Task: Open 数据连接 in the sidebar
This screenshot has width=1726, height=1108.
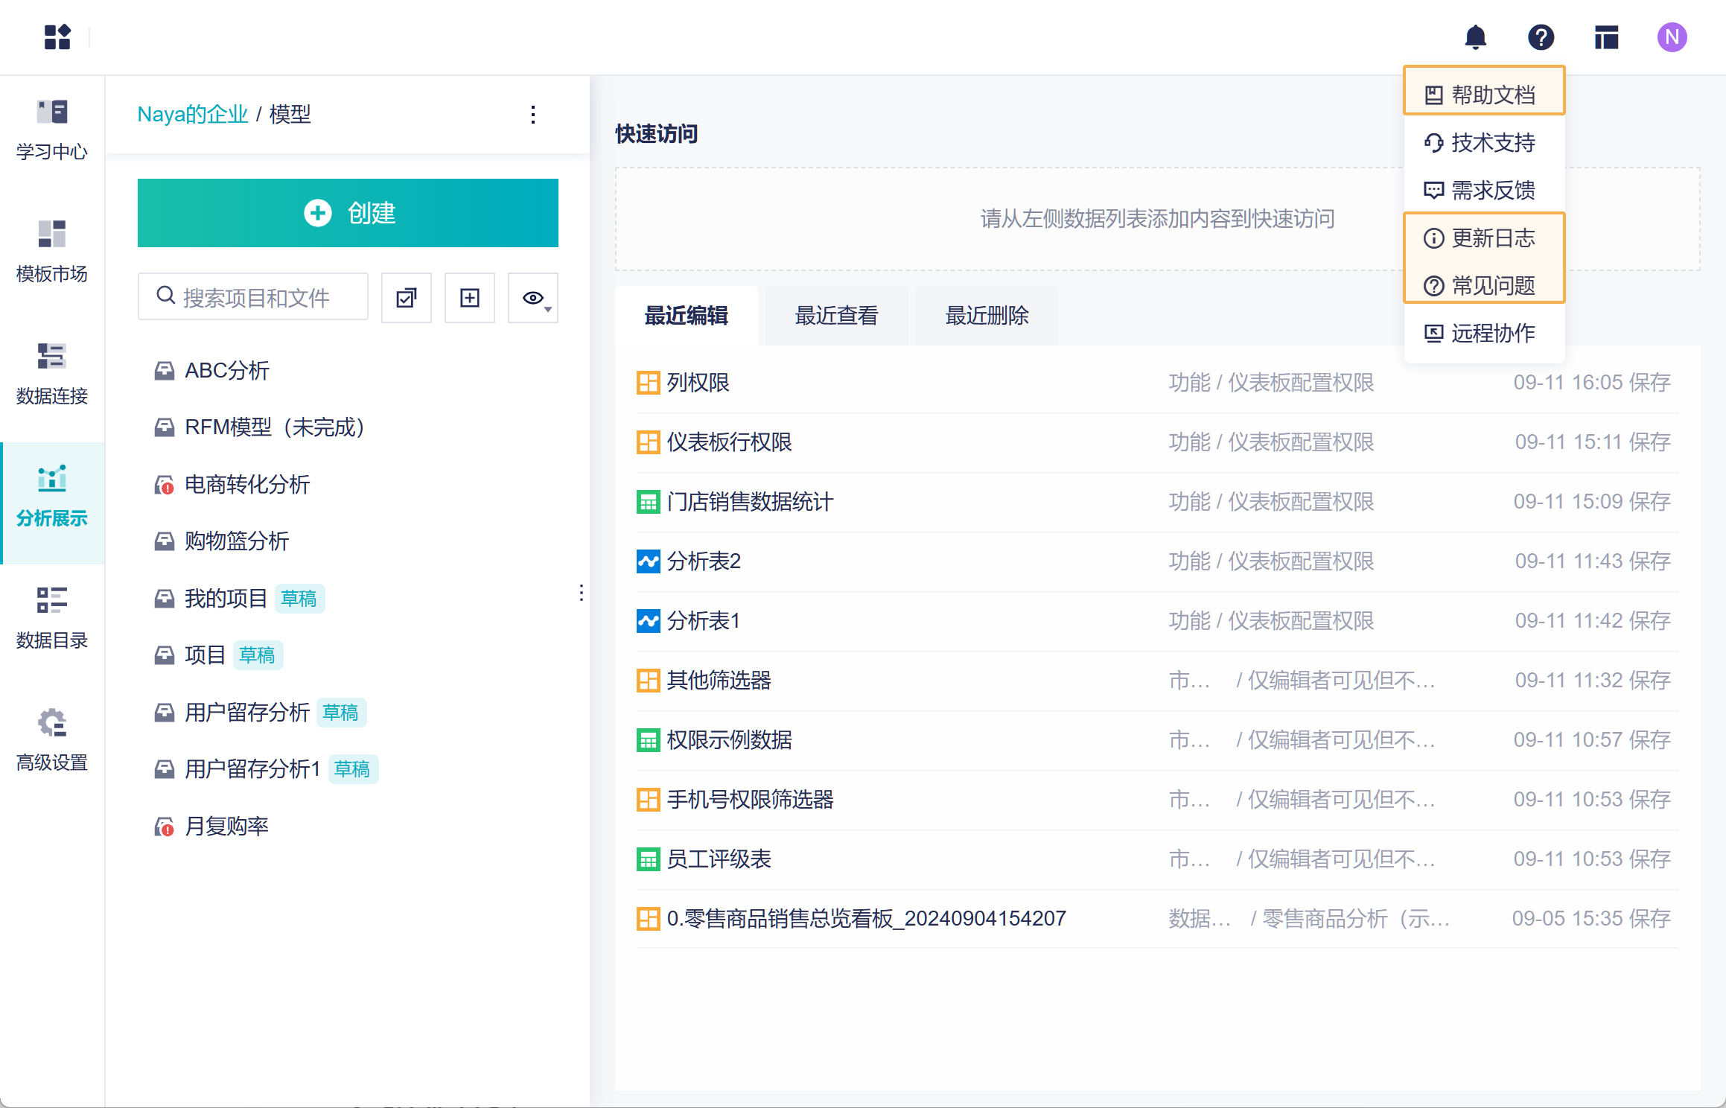Action: pyautogui.click(x=52, y=375)
